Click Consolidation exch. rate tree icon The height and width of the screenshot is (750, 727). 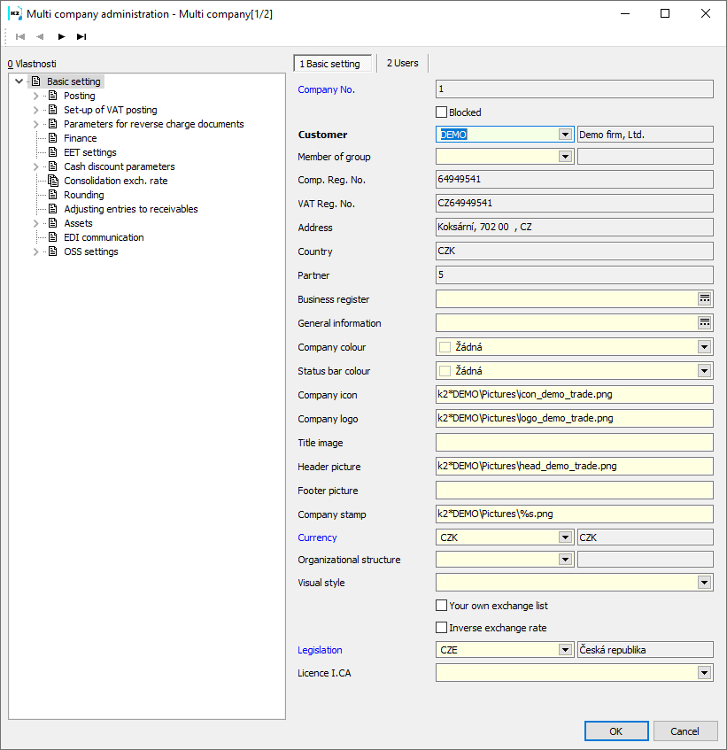click(x=53, y=181)
